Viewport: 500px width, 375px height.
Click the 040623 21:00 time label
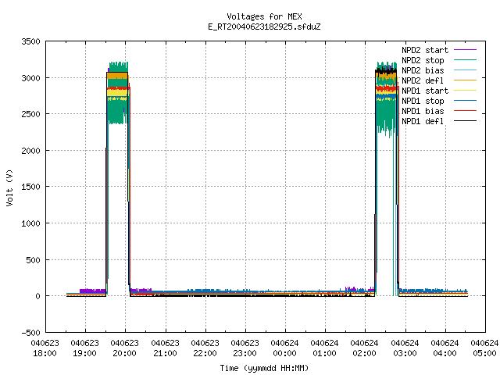pos(165,348)
